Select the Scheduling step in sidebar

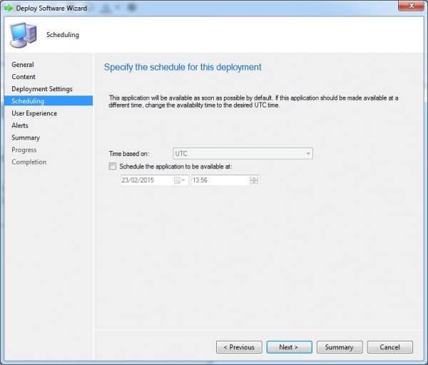[28, 101]
